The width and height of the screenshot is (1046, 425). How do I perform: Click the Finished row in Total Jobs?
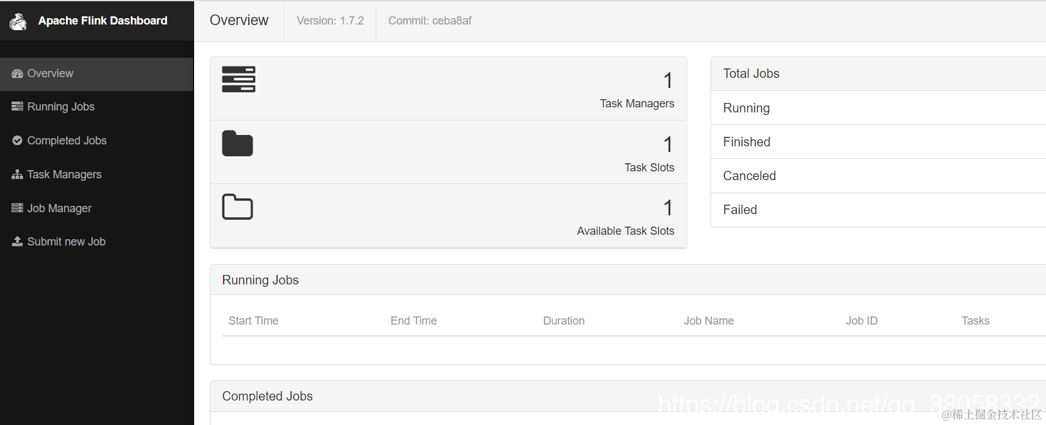pyautogui.click(x=878, y=142)
